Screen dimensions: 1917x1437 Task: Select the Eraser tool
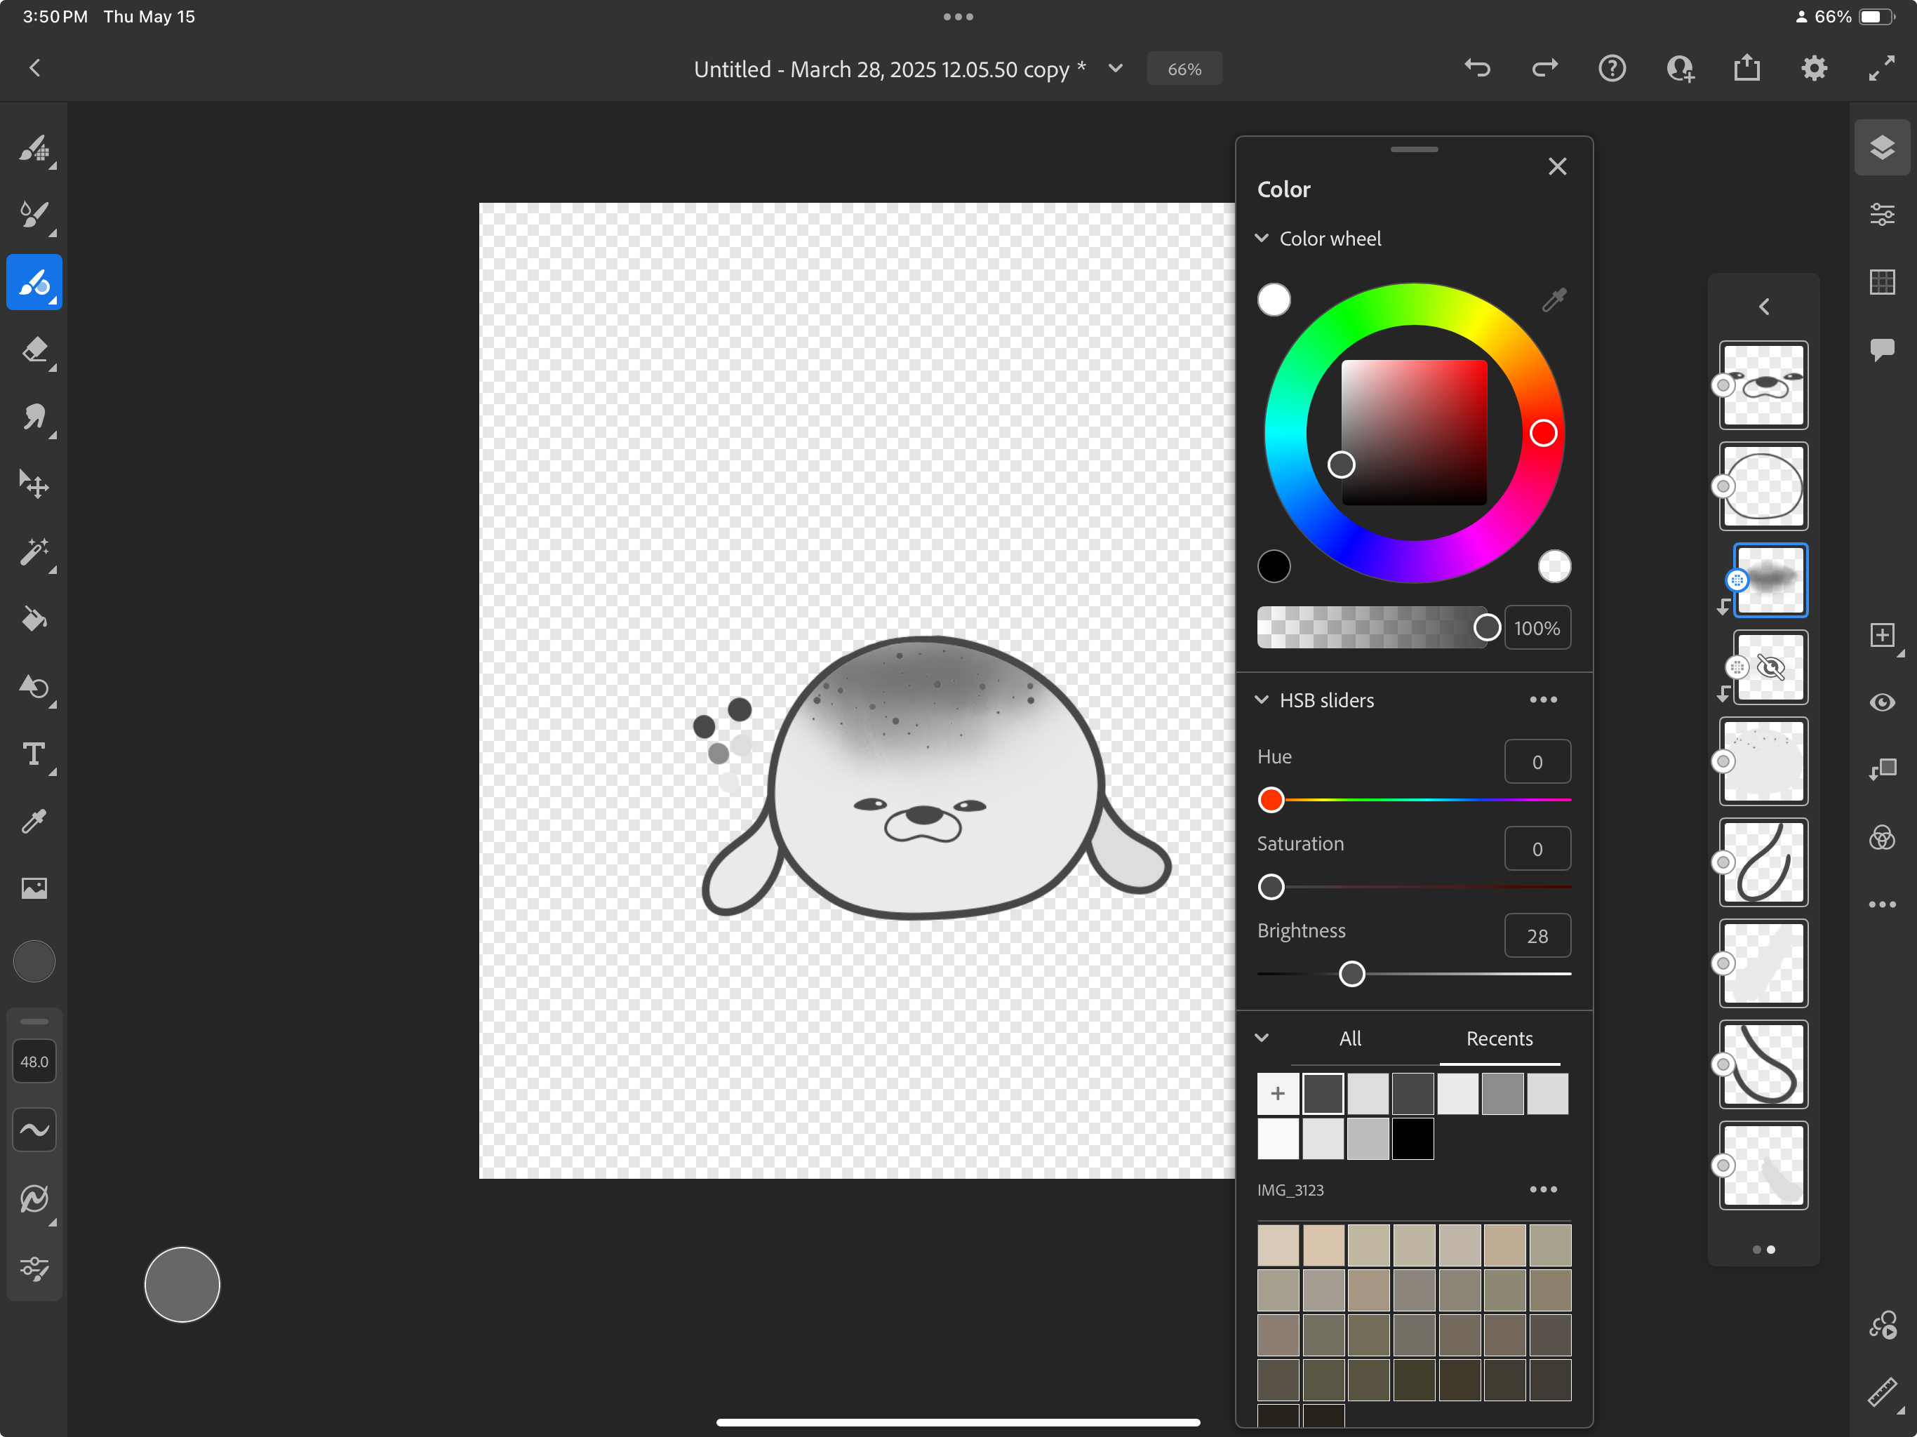(x=34, y=350)
